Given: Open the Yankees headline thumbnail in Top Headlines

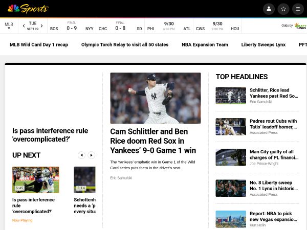Looking at the screenshot, I should tap(231, 96).
